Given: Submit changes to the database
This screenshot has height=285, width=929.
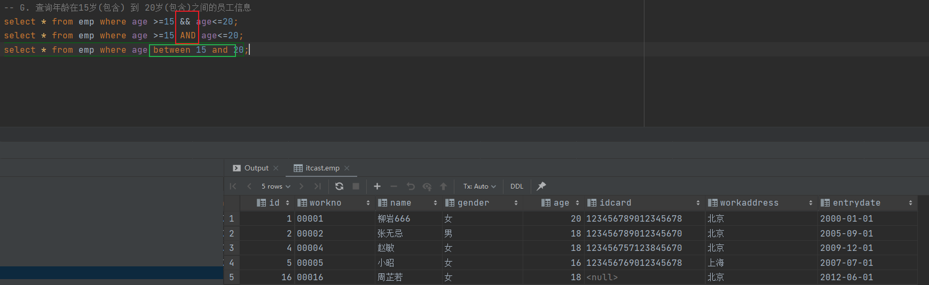Looking at the screenshot, I should click(x=444, y=186).
